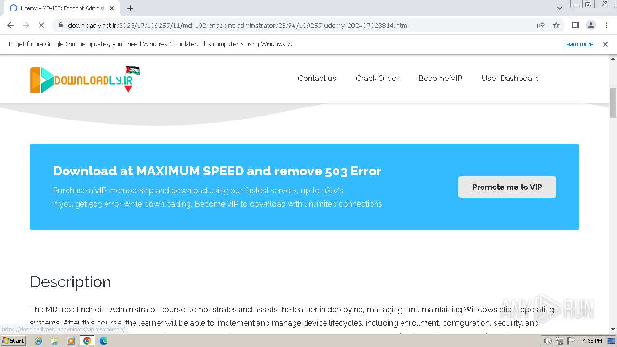Click the Description heading

coord(70,282)
